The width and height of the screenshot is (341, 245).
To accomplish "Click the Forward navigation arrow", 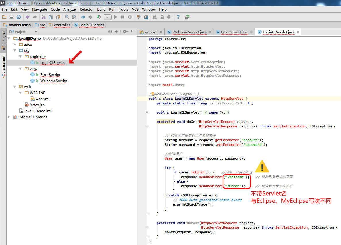I will click(90, 17).
